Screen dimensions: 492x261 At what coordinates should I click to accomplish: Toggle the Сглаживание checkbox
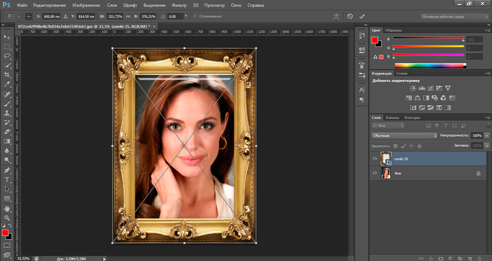pos(195,16)
